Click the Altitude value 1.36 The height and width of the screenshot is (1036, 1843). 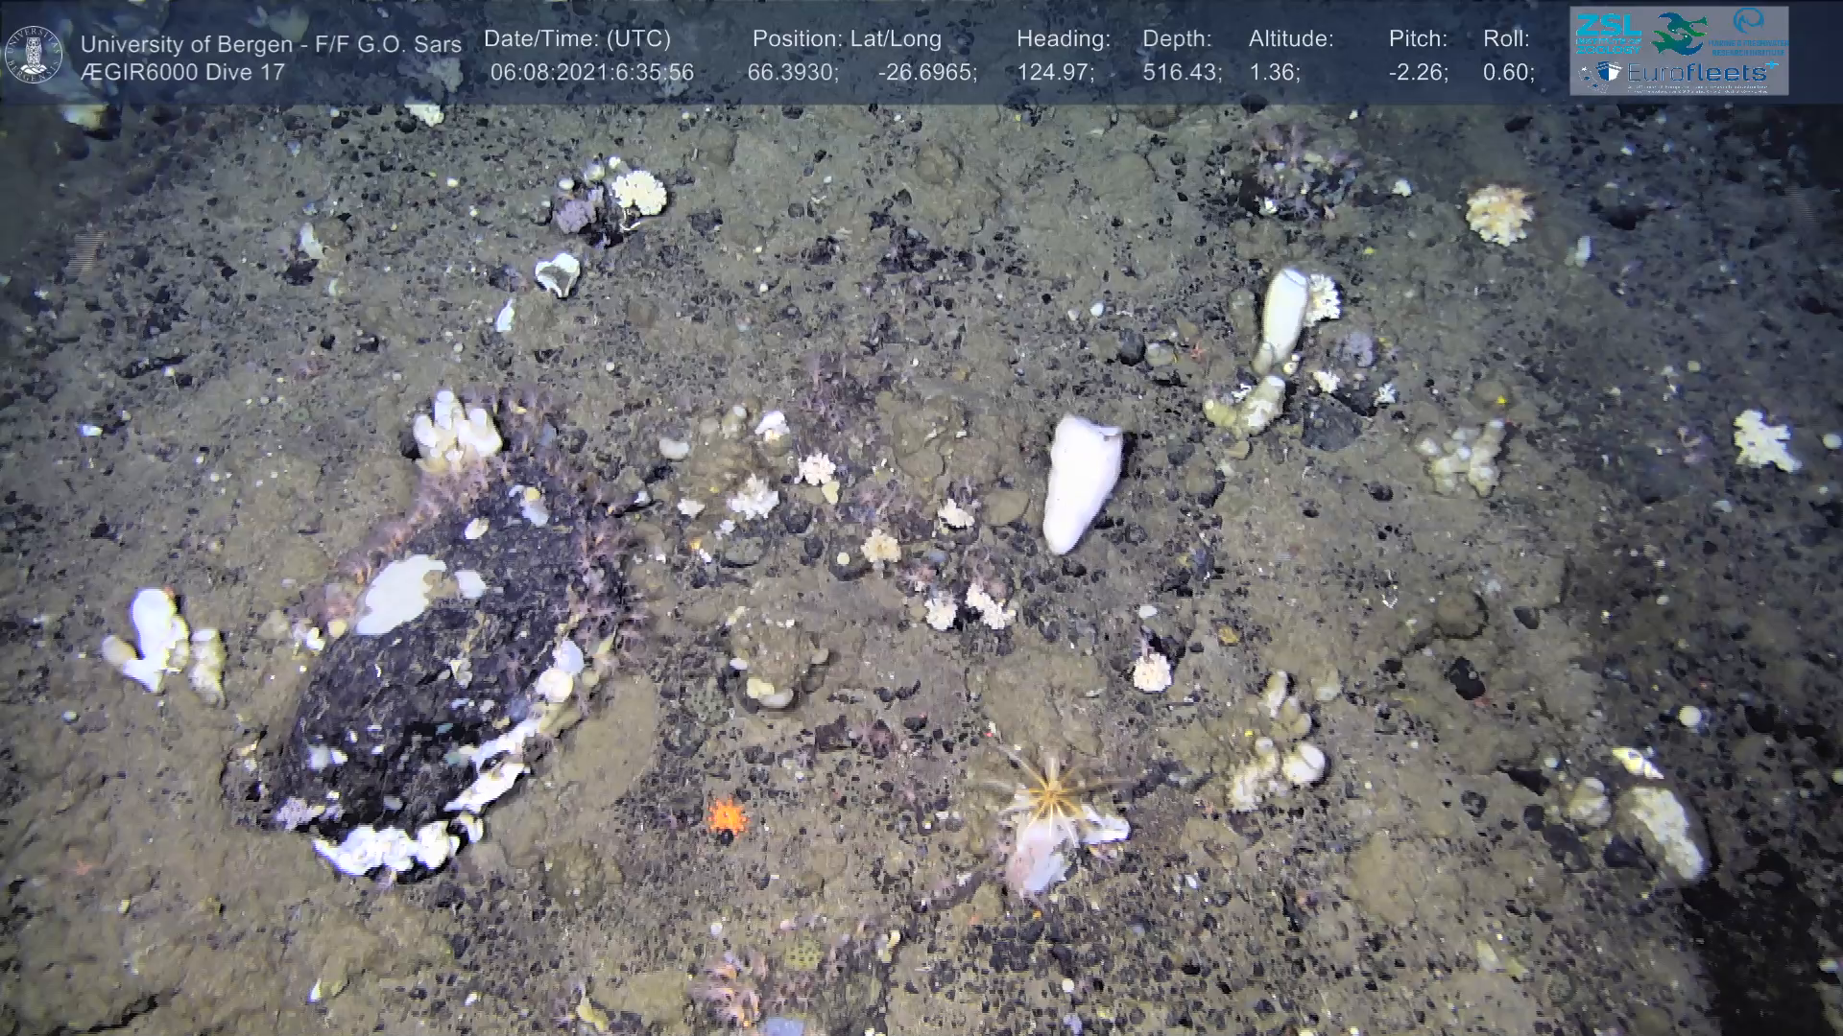coord(1274,73)
